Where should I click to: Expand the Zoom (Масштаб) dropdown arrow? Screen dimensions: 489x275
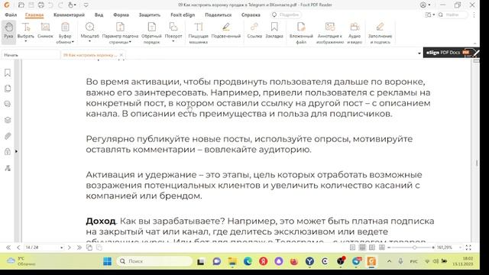[90, 41]
